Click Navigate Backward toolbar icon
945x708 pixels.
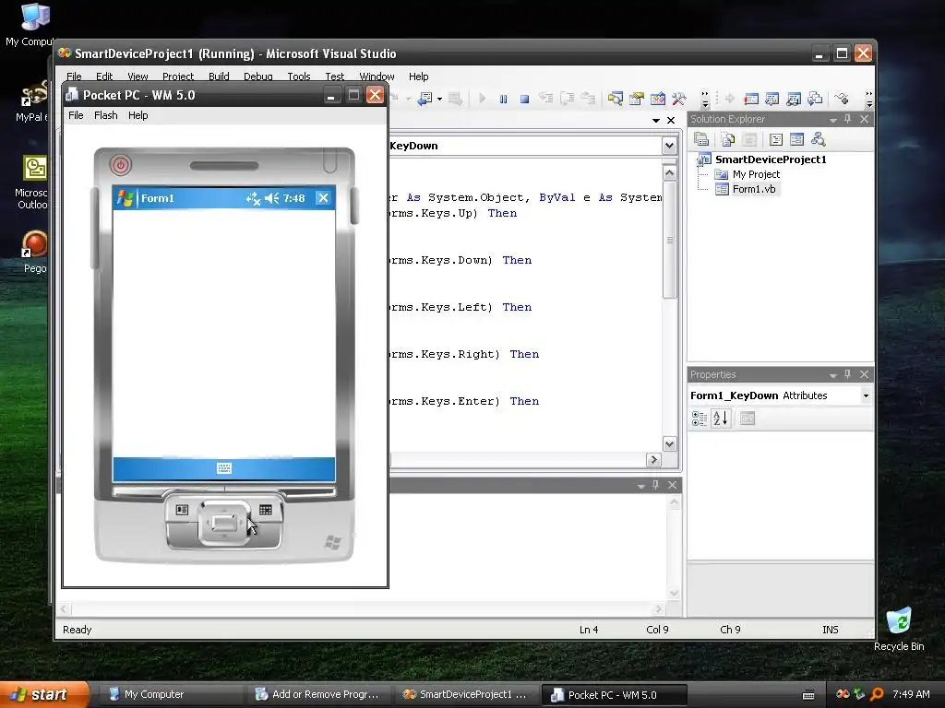coord(425,99)
